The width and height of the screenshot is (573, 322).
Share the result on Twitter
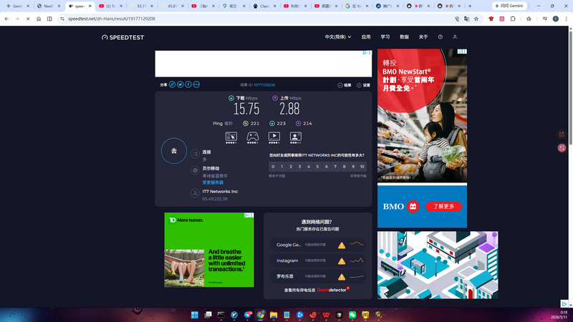180,84
